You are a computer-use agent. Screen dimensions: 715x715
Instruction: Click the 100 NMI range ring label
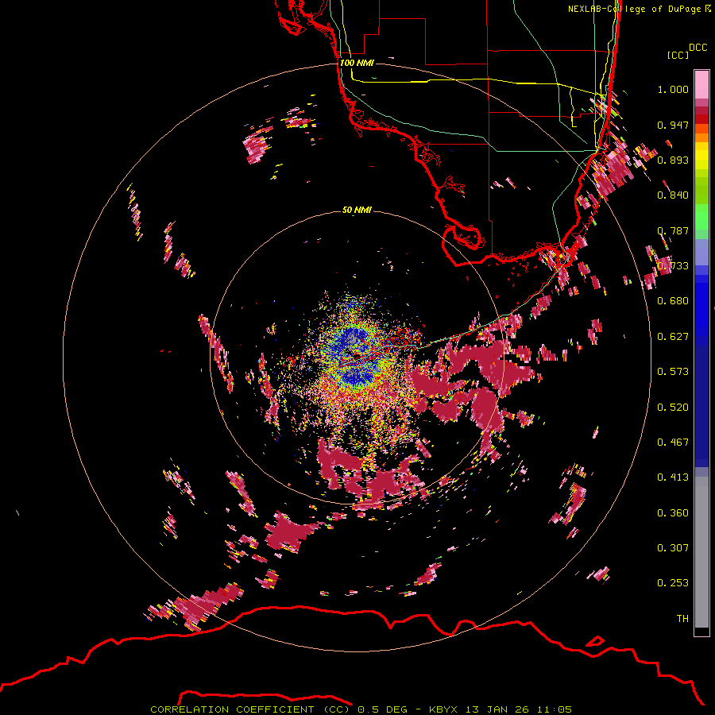[x=357, y=63]
